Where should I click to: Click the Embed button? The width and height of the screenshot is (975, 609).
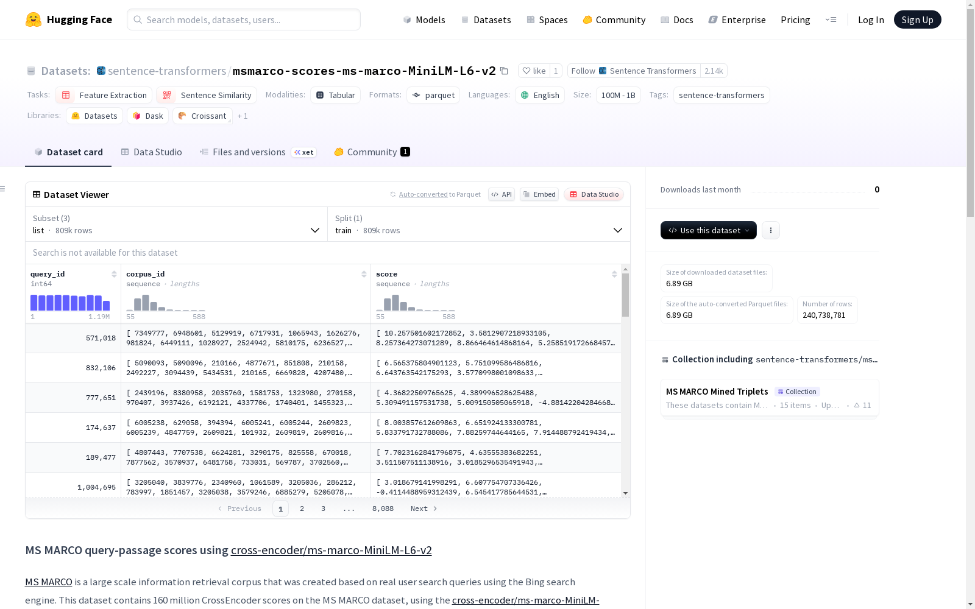pyautogui.click(x=539, y=194)
